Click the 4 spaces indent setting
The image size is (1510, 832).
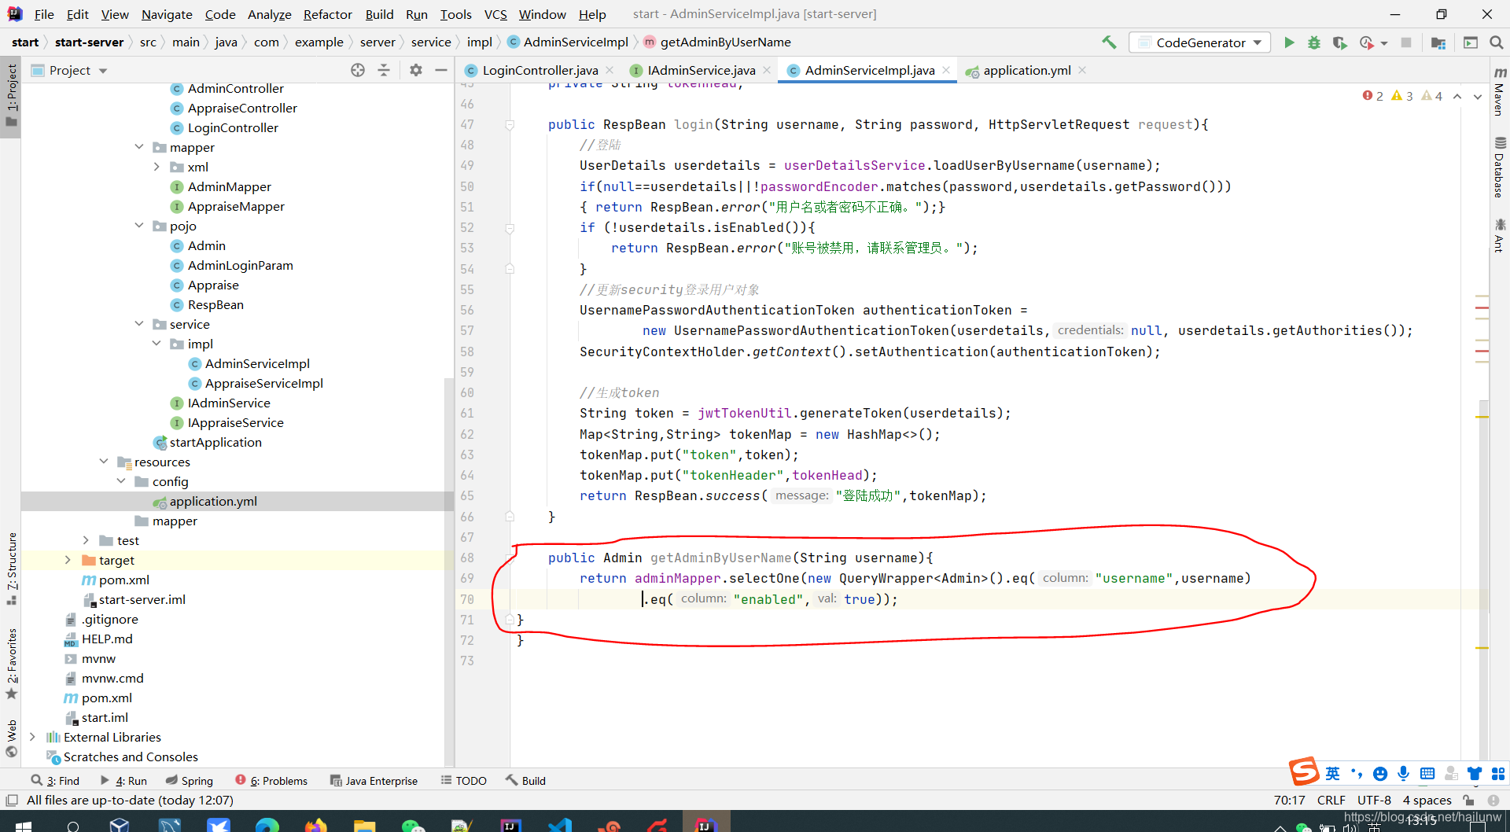[1427, 801]
